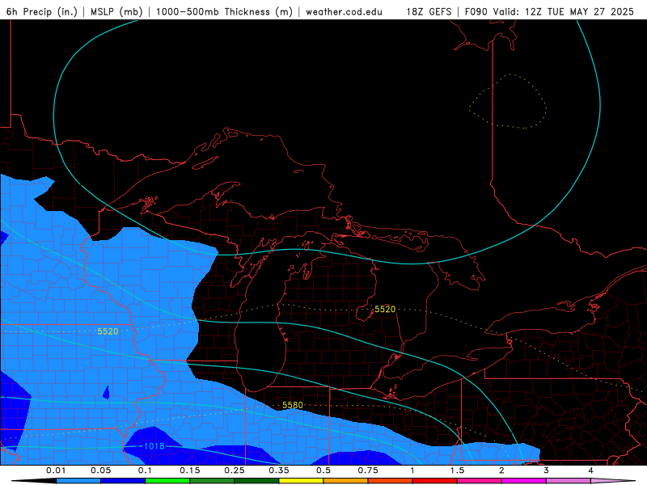Click the "1000-500mb Thickness (m)" header label
647x485 pixels.
click(224, 11)
